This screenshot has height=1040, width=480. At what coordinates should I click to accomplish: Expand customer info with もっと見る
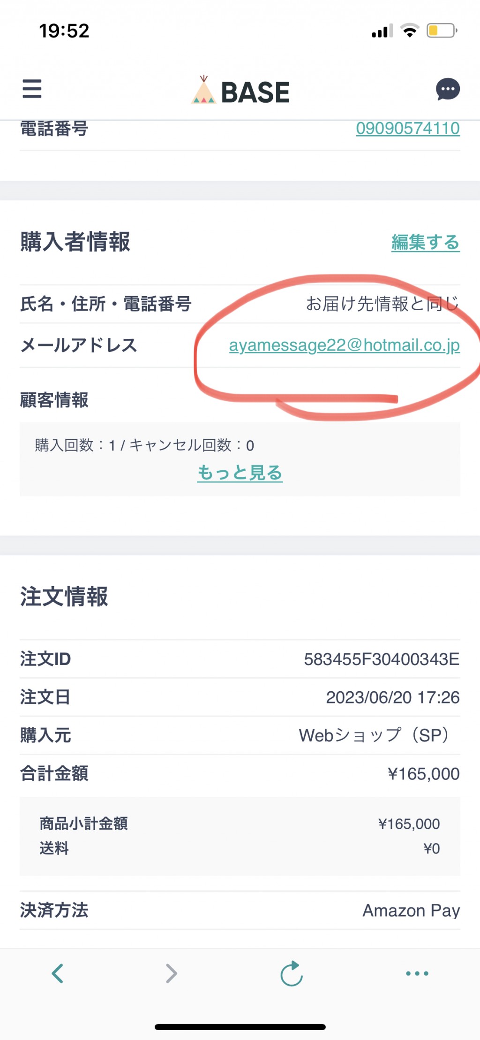[x=240, y=472]
